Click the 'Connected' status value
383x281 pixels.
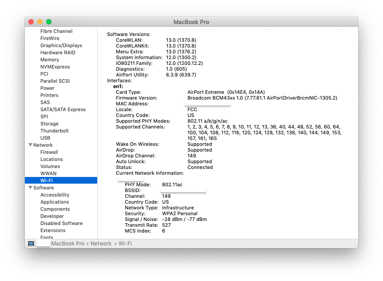(200, 167)
